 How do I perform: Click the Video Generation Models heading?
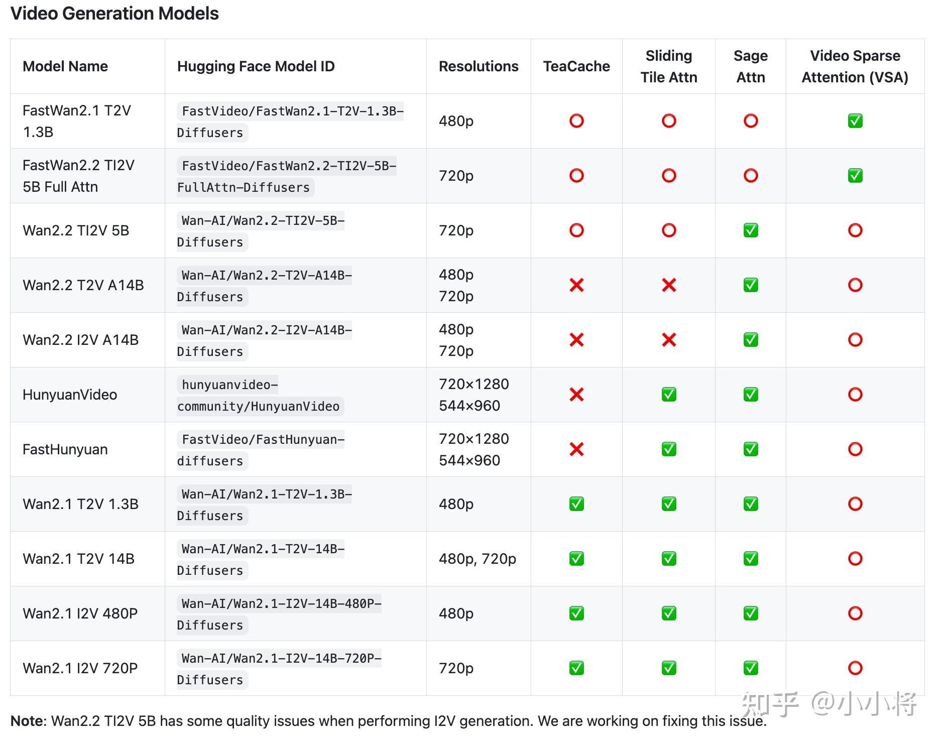114,14
